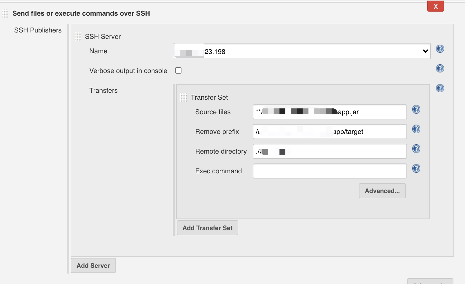Grab the drag handle beside Send files heading
465x284 pixels.
click(x=5, y=14)
